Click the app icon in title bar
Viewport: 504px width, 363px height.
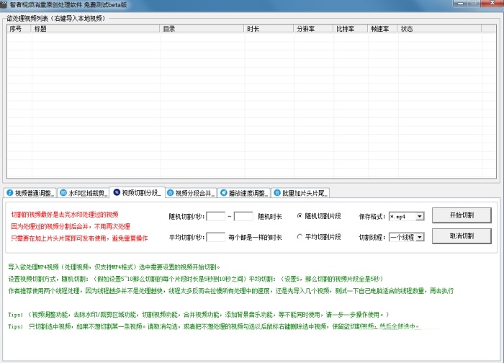click(4, 5)
